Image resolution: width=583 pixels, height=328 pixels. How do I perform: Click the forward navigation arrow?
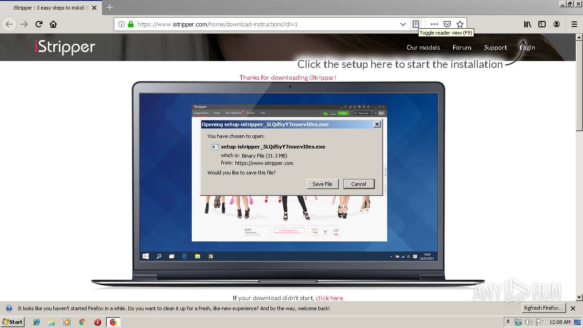tap(24, 24)
